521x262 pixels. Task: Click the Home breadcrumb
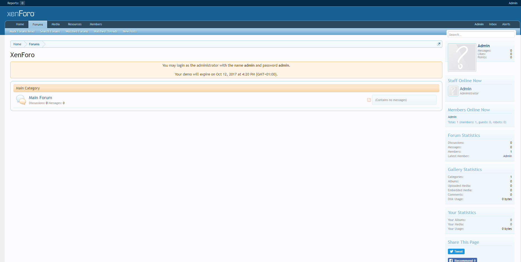17,44
